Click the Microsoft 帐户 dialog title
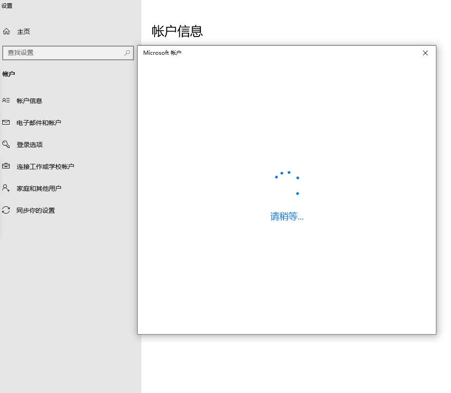The height and width of the screenshot is (393, 451). click(x=162, y=53)
